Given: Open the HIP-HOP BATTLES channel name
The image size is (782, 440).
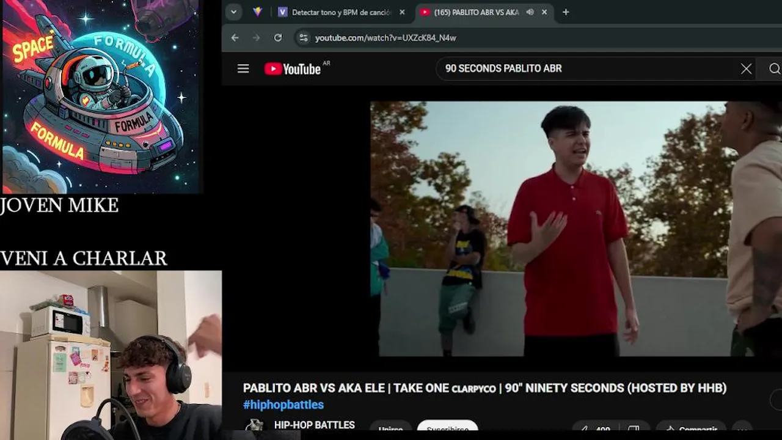Looking at the screenshot, I should click(315, 425).
